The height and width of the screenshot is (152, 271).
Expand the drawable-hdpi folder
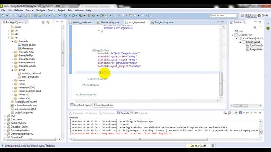(12, 52)
